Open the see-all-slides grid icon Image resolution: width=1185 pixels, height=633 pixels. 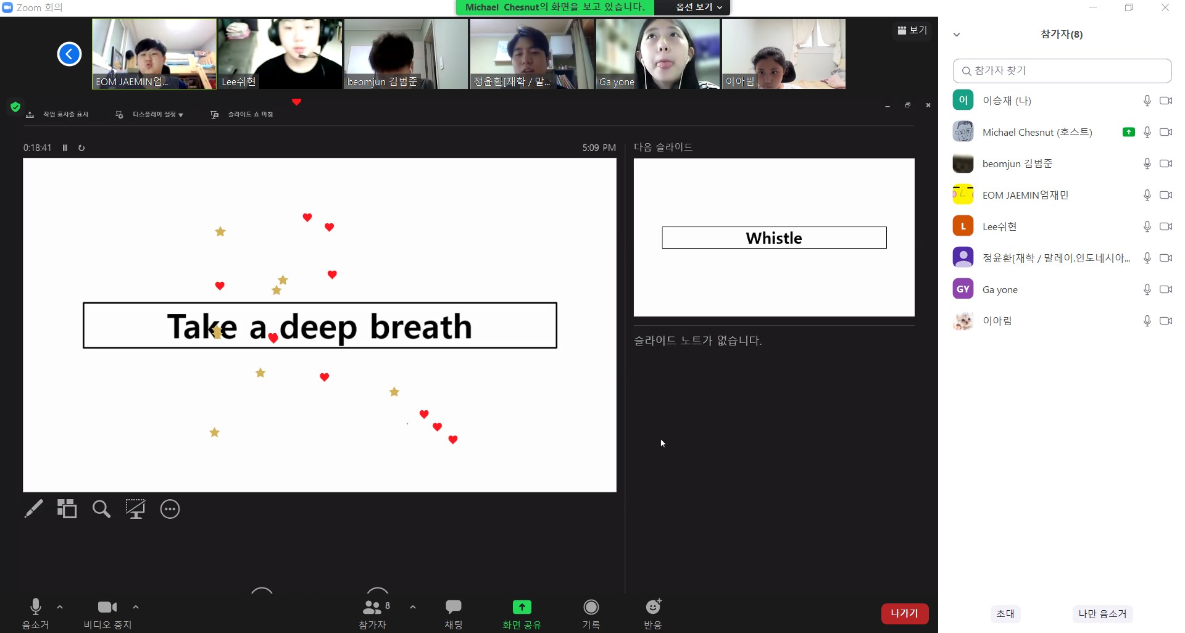click(x=67, y=509)
